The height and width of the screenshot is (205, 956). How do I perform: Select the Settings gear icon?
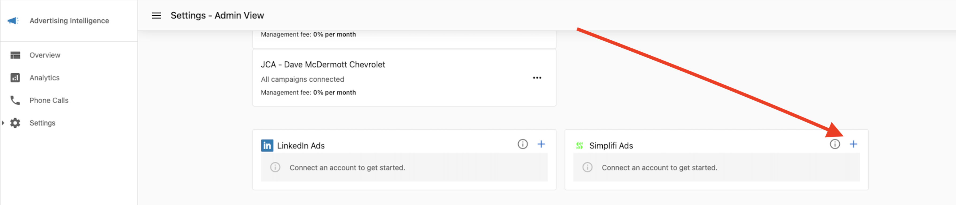(15, 123)
